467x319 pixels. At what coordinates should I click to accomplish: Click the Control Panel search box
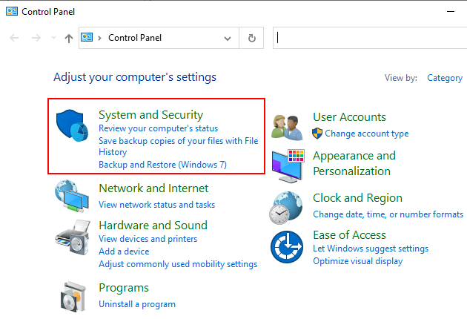coord(370,38)
